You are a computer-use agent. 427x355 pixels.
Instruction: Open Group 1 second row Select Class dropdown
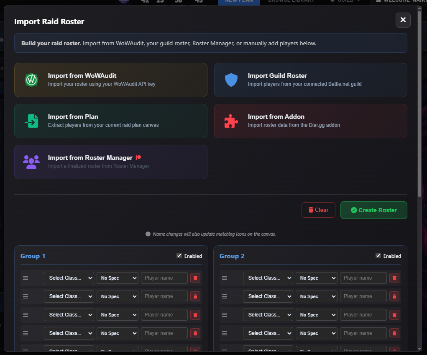pyautogui.click(x=69, y=296)
